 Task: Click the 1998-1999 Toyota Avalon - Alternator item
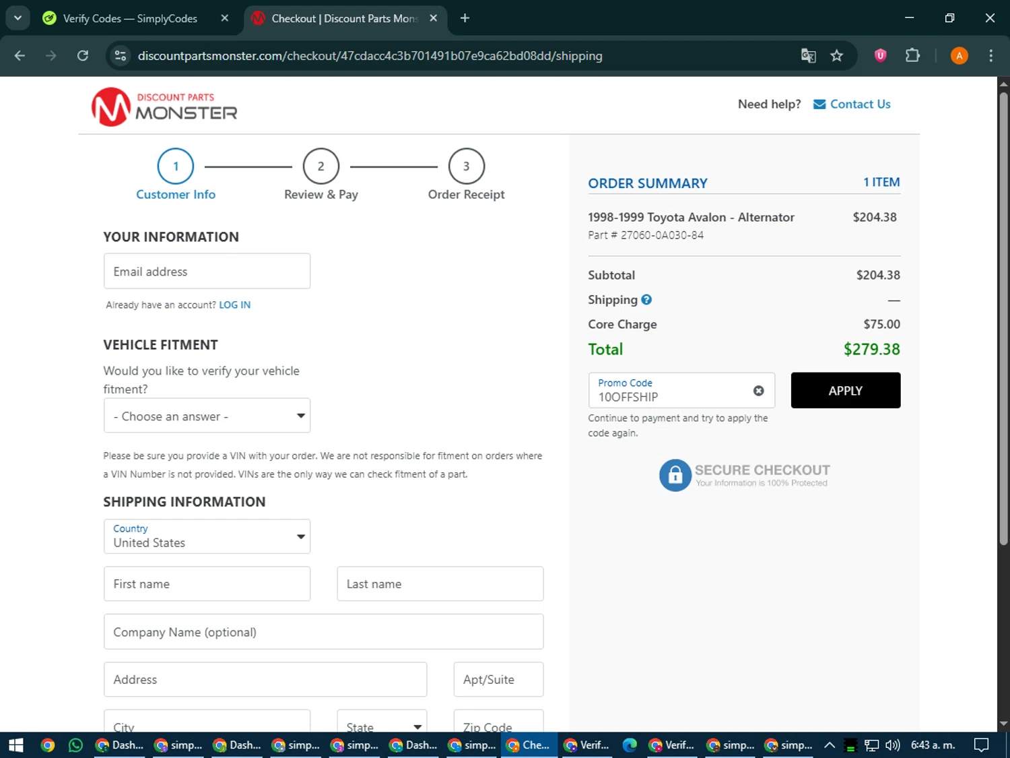point(691,217)
